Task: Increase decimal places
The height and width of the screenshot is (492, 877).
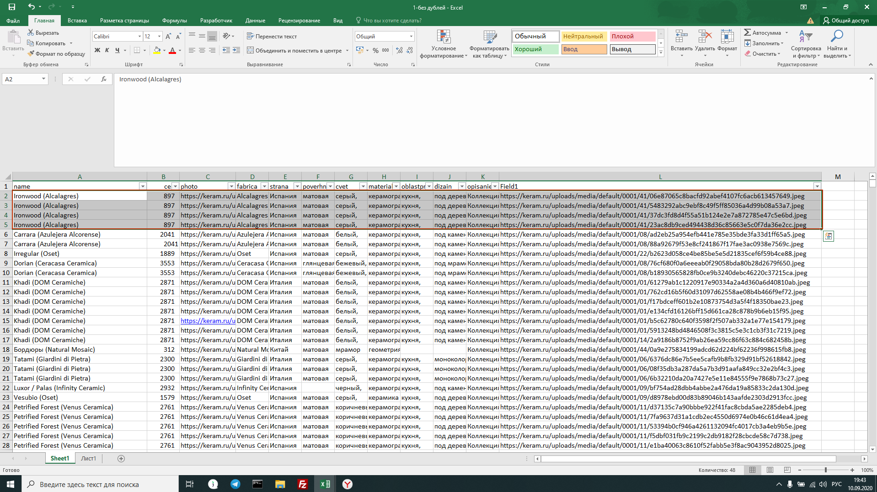Action: click(x=399, y=50)
